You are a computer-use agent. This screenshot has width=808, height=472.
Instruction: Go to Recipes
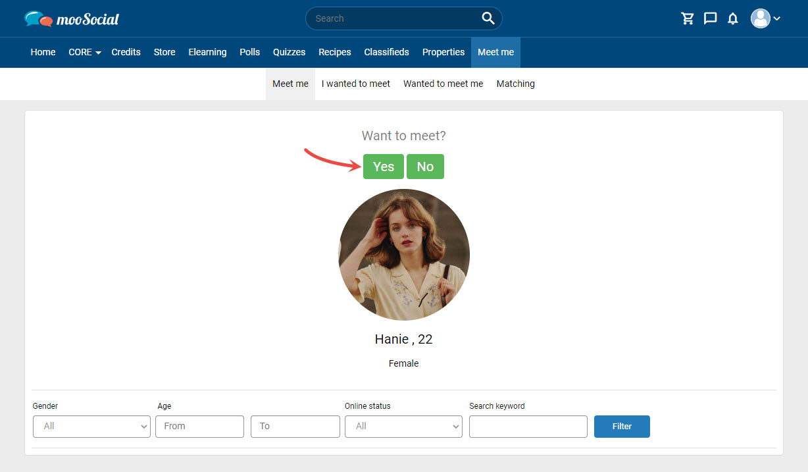(x=335, y=52)
